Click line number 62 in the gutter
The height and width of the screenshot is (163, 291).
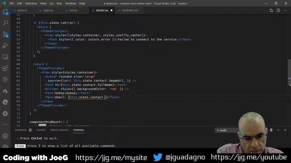(x=18, y=72)
